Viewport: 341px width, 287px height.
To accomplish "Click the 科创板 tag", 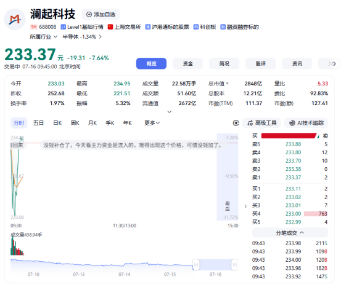I will pos(205,27).
